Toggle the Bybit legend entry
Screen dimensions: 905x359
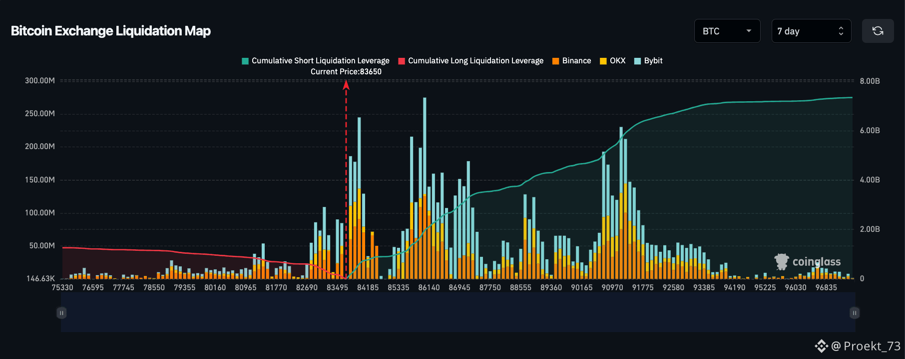point(648,61)
